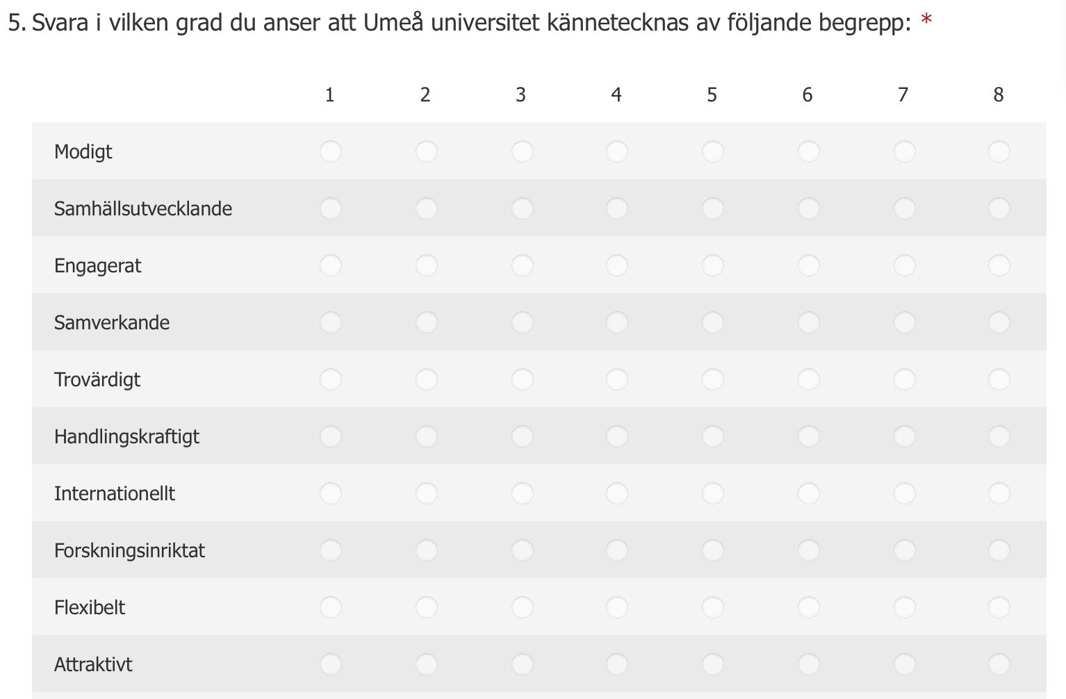The height and width of the screenshot is (699, 1066).
Task: Select rating 2 for Forskningsinriktat
Action: point(426,550)
